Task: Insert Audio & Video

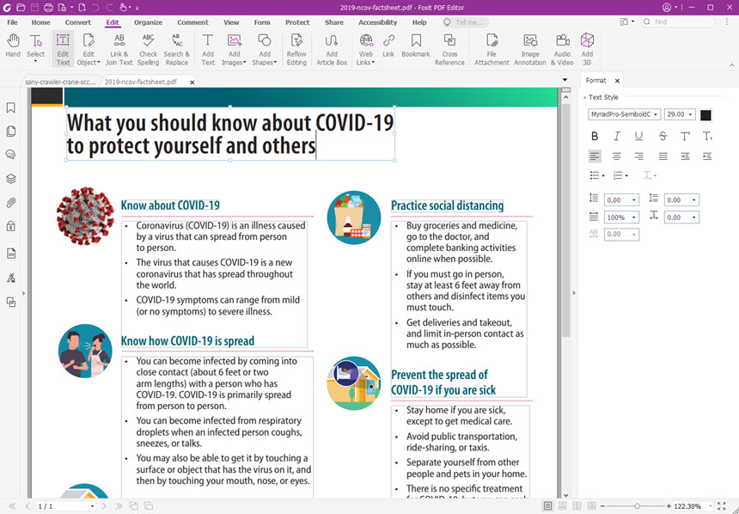Action: 562,49
